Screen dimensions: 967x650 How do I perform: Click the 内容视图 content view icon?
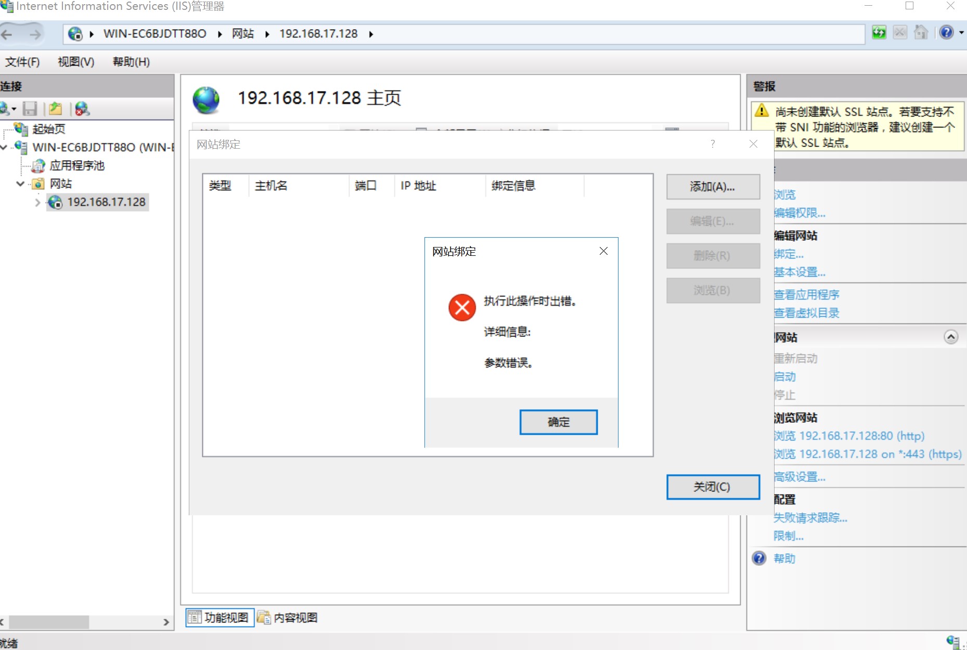click(264, 617)
